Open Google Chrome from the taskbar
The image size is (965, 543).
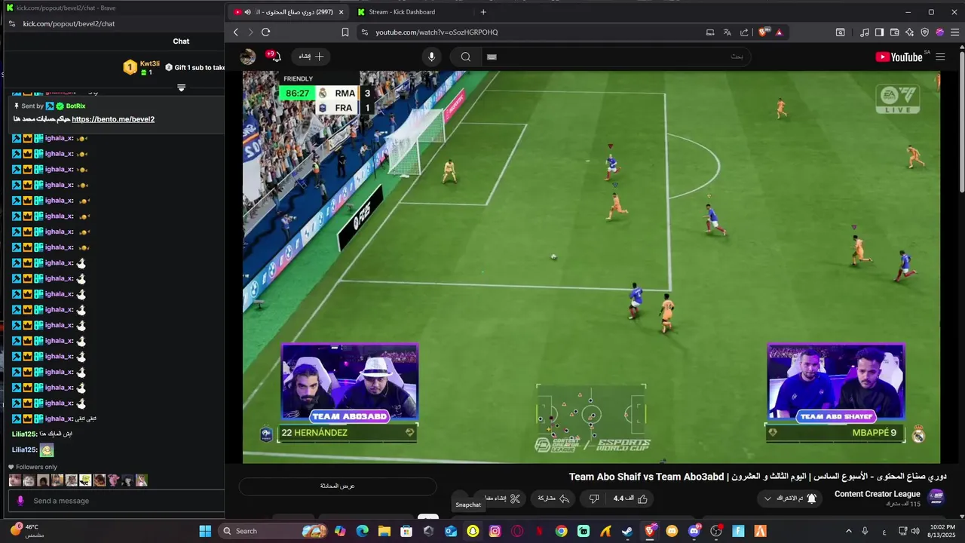pos(561,531)
